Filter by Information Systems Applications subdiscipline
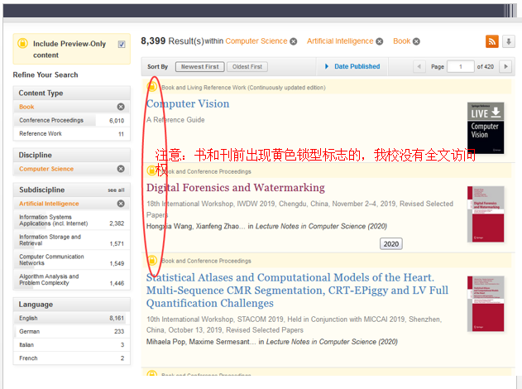The height and width of the screenshot is (389, 522). pos(72,220)
